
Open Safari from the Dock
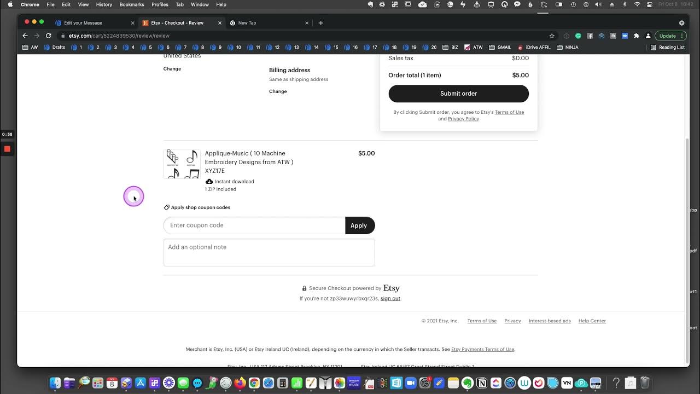(269, 383)
